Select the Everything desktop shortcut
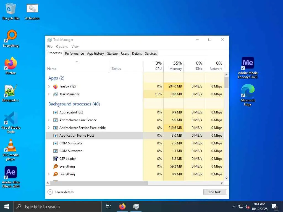This screenshot has width=283, height=212. [x=11, y=39]
